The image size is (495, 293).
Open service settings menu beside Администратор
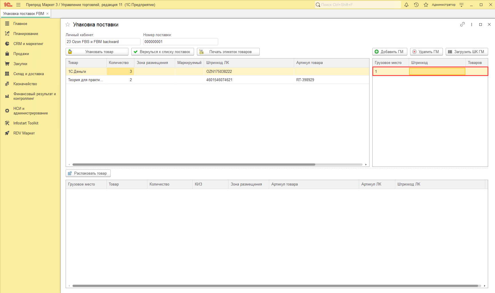click(461, 5)
